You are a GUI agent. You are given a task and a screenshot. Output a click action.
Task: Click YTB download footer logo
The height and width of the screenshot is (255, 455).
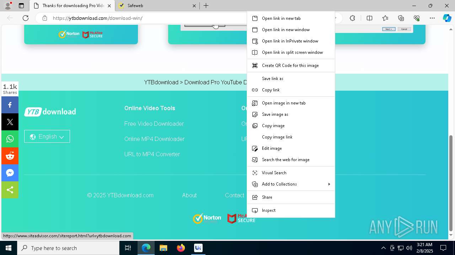click(x=50, y=112)
